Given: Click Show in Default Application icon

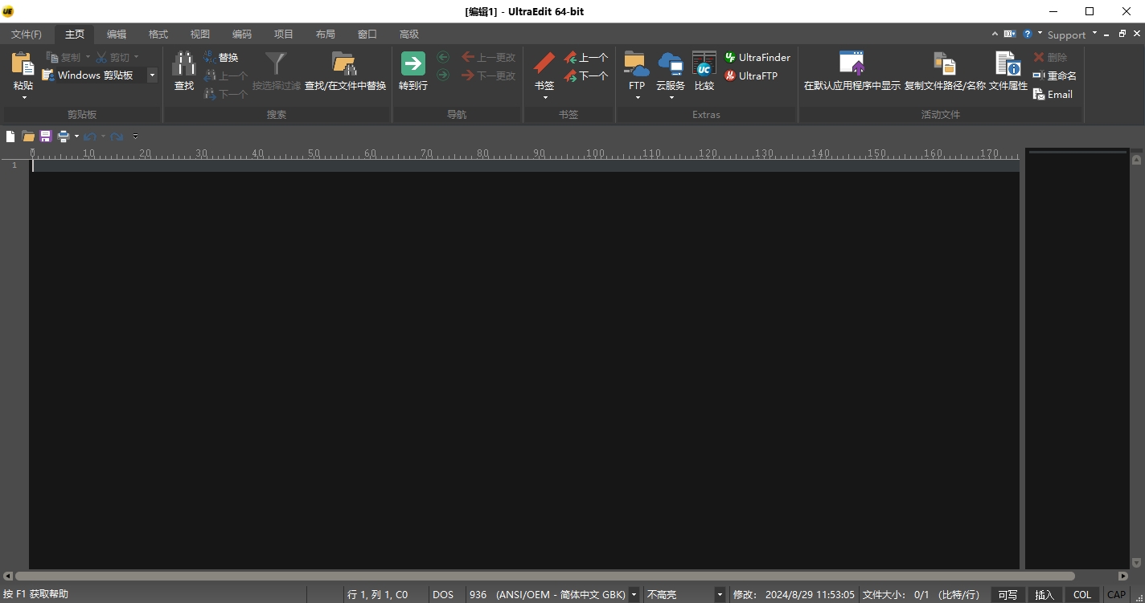Looking at the screenshot, I should 852,64.
